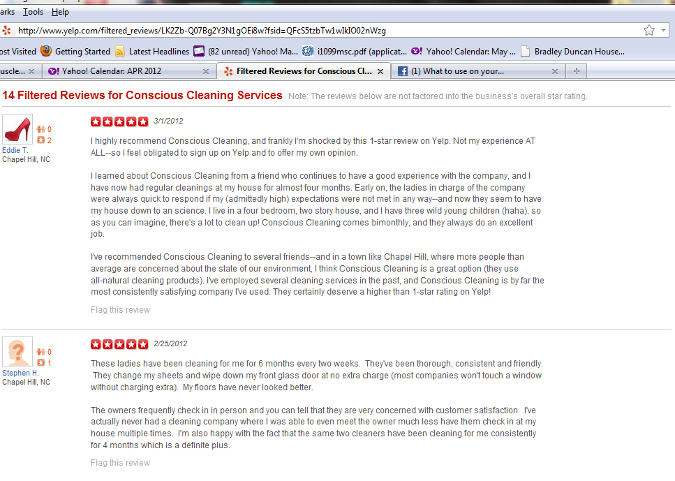The width and height of the screenshot is (675, 481).
Task: Click the Latest Headlines RSS feed icon
Action: [x=120, y=51]
